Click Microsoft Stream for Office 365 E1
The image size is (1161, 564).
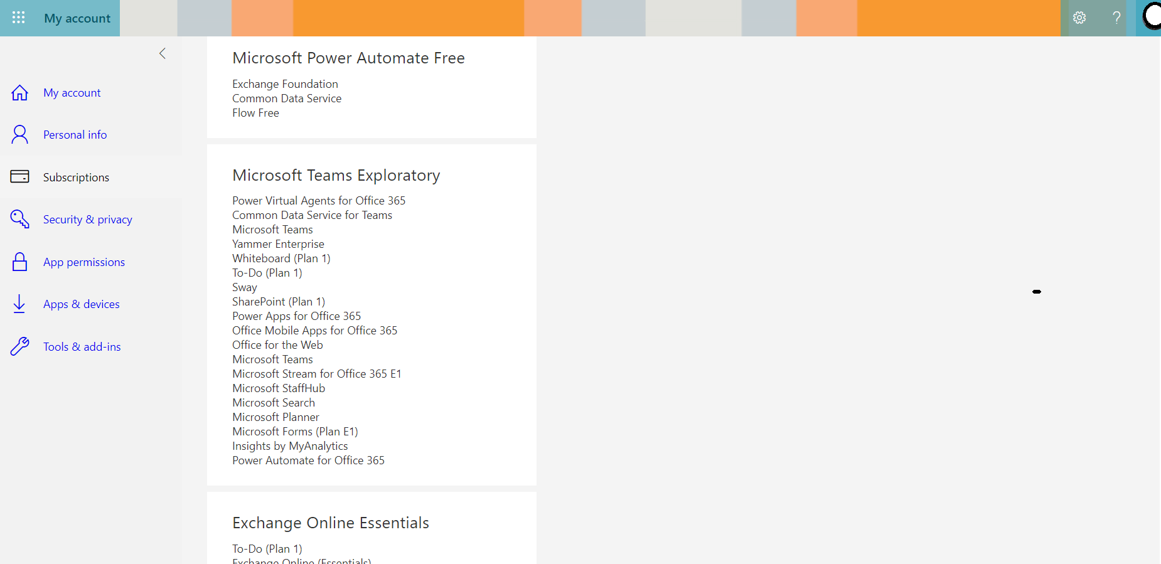(x=317, y=374)
